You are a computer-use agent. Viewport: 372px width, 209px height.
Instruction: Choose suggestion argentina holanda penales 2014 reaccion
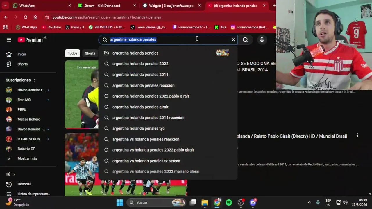pos(168,118)
